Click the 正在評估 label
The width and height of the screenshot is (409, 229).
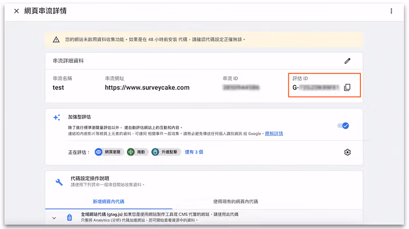click(79, 152)
